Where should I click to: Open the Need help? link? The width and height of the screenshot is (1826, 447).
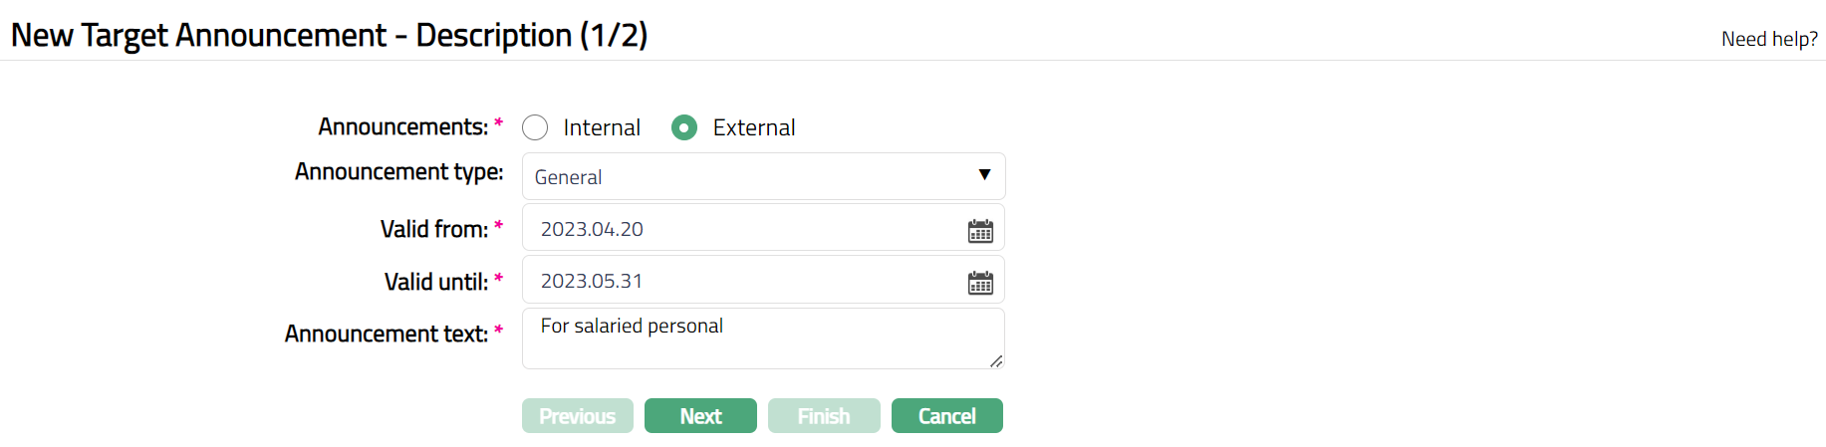tap(1769, 39)
